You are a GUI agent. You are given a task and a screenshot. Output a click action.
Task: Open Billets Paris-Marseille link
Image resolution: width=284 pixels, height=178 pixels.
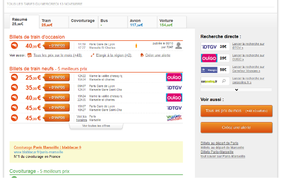(217, 152)
